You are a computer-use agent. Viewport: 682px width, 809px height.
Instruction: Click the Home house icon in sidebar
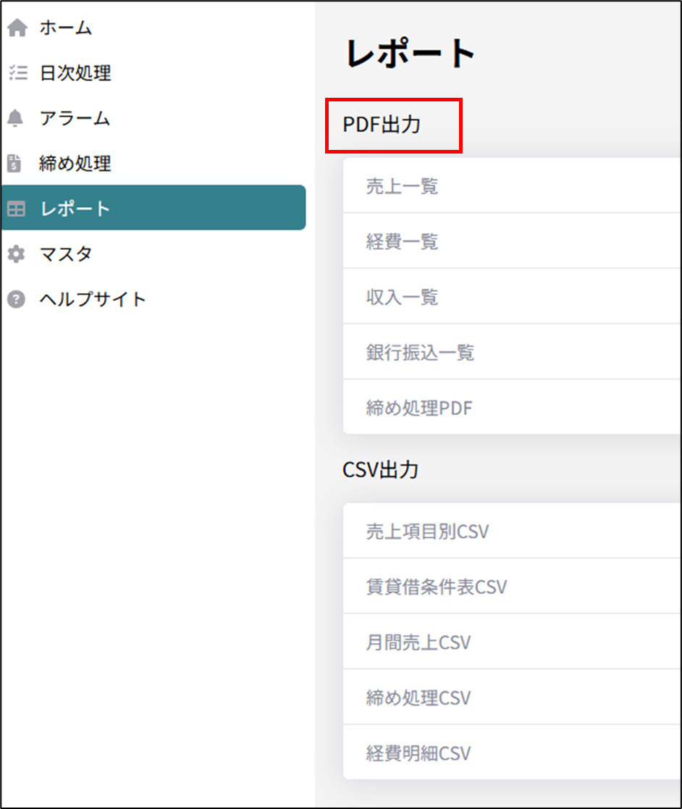[16, 28]
